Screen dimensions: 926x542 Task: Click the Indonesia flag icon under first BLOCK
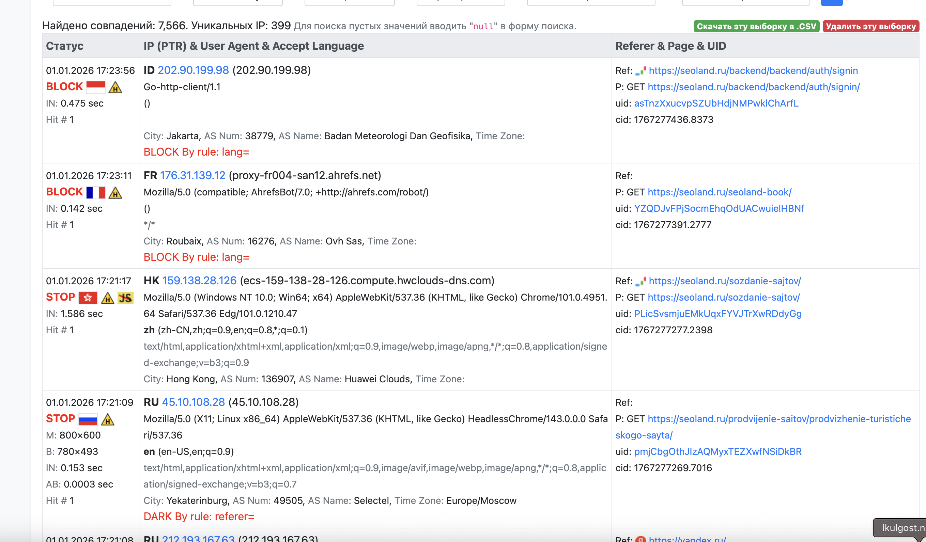coord(95,87)
